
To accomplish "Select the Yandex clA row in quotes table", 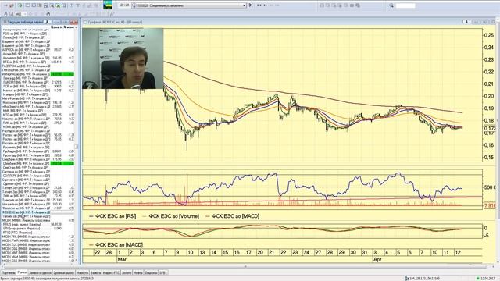I will tap(38, 216).
